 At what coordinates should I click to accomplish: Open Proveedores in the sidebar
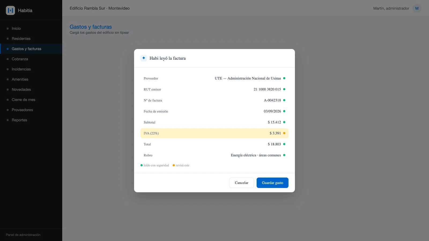pos(31,110)
